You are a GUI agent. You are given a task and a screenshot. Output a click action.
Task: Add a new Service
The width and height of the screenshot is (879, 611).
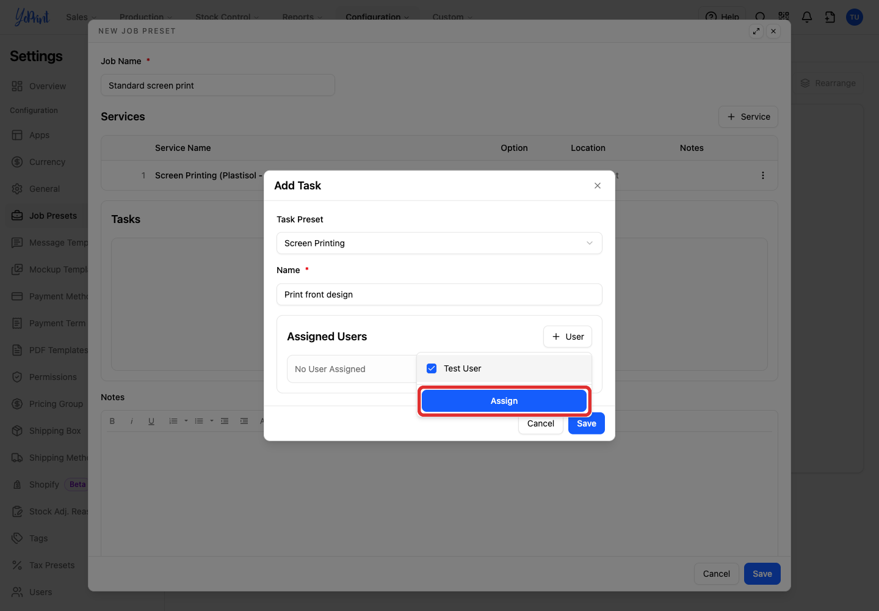tap(748, 117)
